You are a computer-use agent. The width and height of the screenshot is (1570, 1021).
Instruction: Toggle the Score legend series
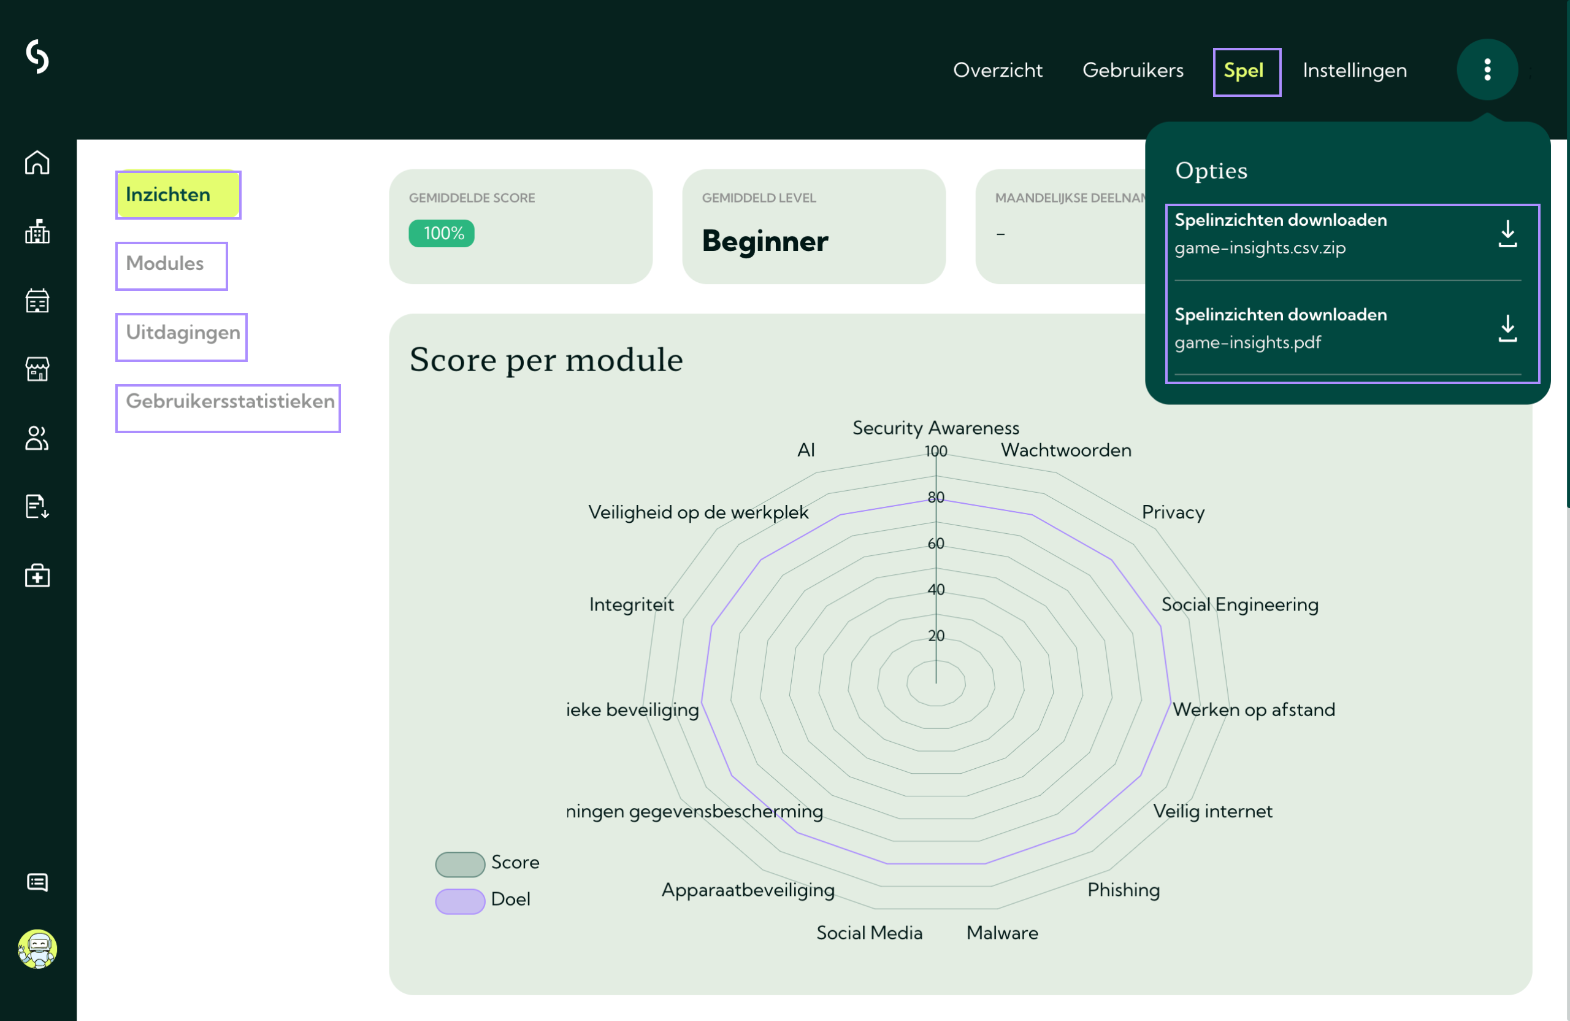(x=487, y=863)
